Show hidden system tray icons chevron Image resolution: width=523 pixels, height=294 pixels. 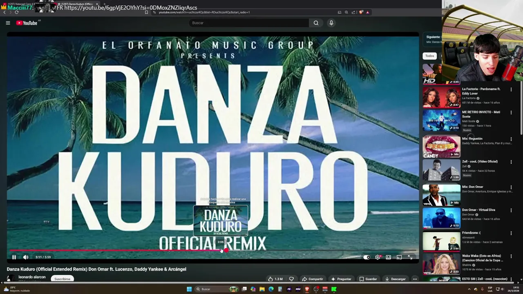click(469, 289)
